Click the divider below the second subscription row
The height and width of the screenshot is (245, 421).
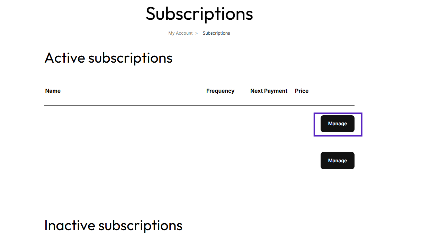point(199,179)
